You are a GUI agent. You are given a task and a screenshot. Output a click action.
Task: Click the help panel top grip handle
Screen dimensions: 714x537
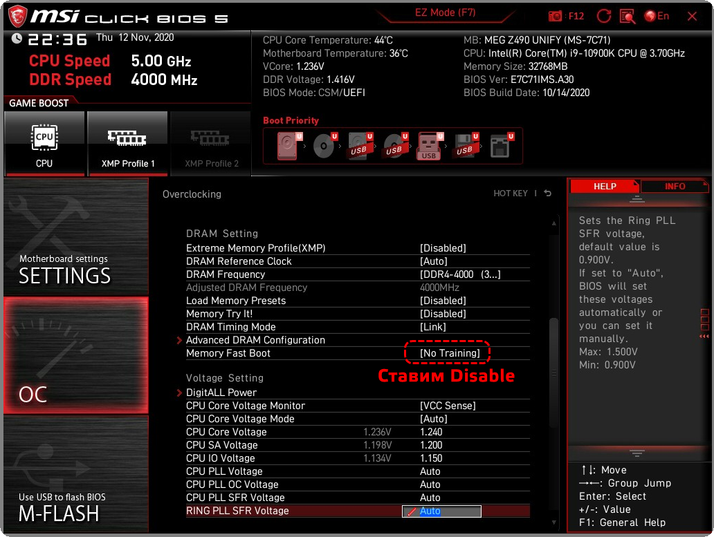637,199
